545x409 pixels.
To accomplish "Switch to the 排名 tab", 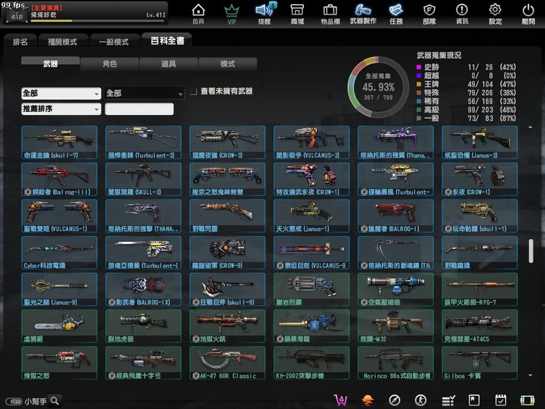I will [x=20, y=42].
